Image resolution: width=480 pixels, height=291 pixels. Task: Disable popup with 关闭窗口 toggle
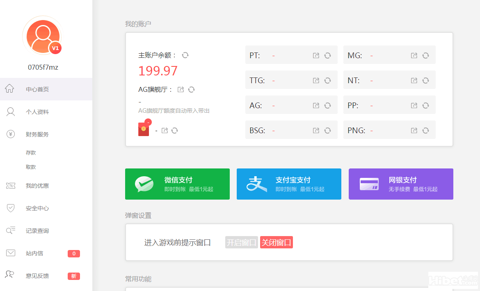[276, 242]
